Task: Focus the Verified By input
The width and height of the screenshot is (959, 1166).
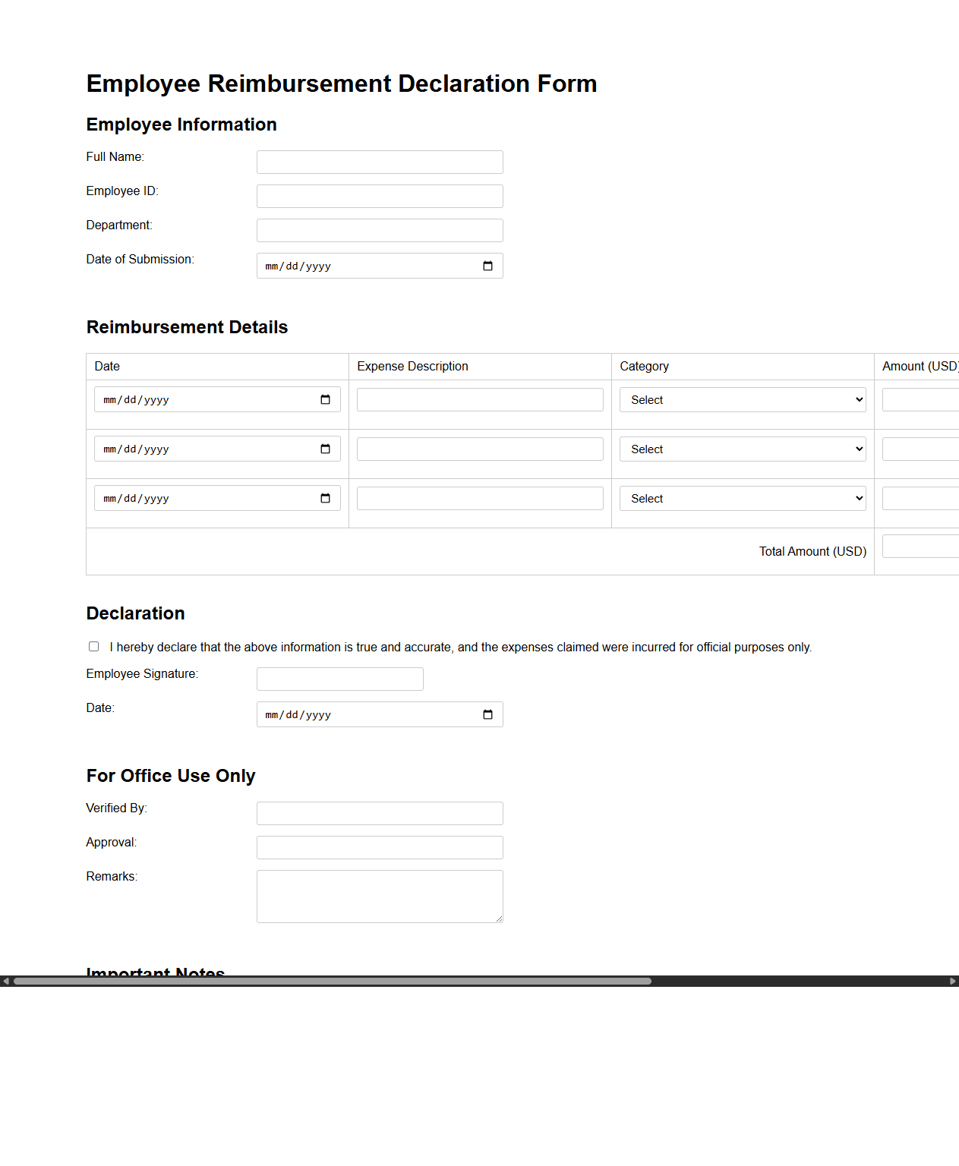Action: 380,813
